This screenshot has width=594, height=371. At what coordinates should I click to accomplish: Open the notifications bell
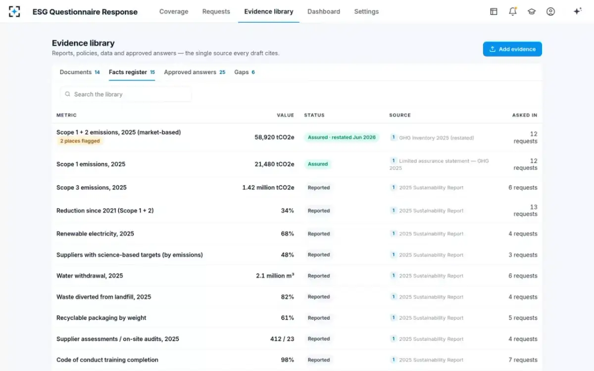tap(513, 11)
